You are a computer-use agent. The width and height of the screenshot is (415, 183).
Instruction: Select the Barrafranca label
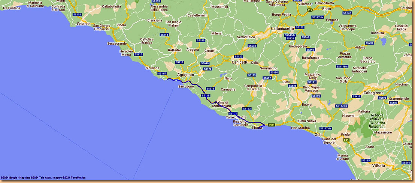[311, 57]
